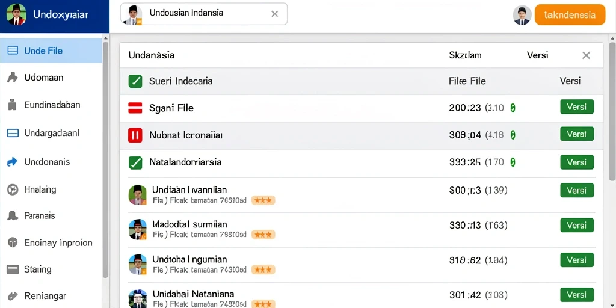Toggle the Natalandorriarsia checkbox
Image resolution: width=616 pixels, height=308 pixels.
click(x=135, y=162)
